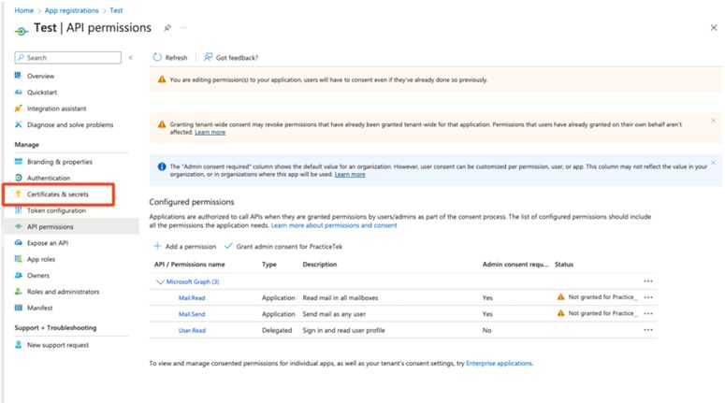
Task: Click the Microsoft Graph (3) link
Action: [x=193, y=281]
